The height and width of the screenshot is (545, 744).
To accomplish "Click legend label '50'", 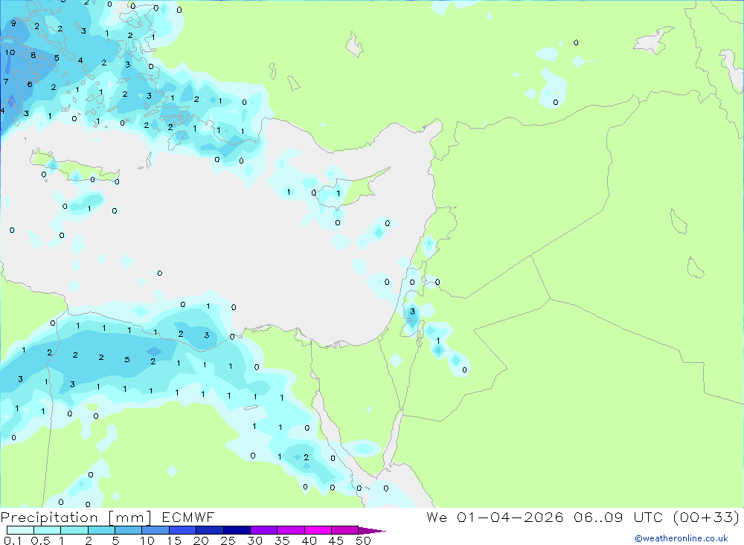I will pyautogui.click(x=364, y=541).
